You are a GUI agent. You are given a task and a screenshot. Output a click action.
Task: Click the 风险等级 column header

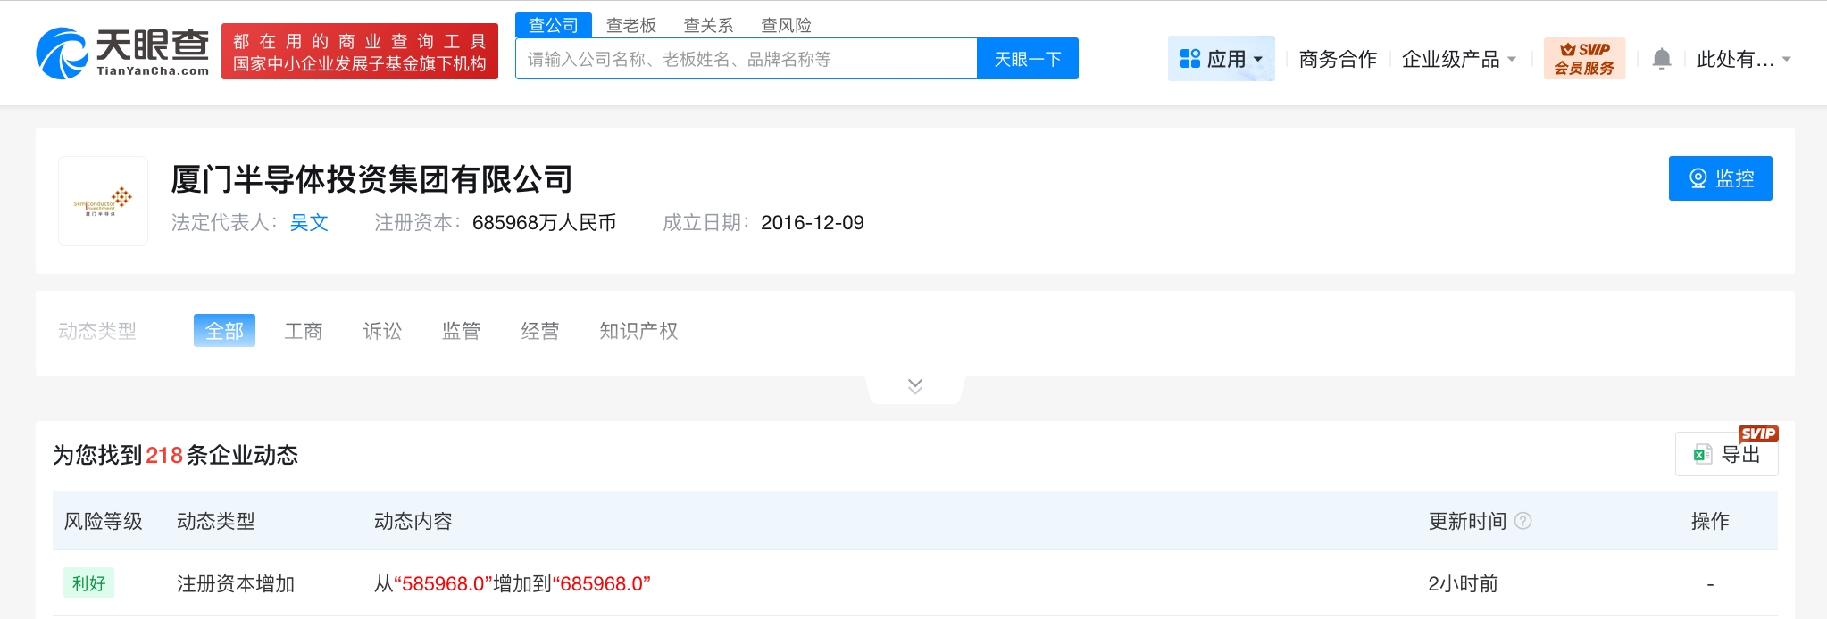tap(104, 521)
